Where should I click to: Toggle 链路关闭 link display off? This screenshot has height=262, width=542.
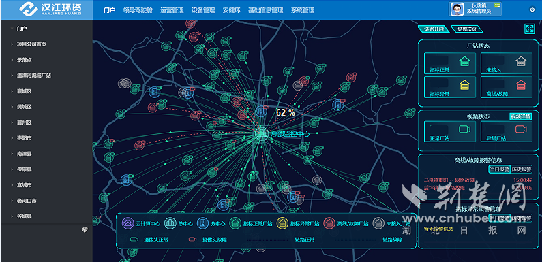(467, 29)
